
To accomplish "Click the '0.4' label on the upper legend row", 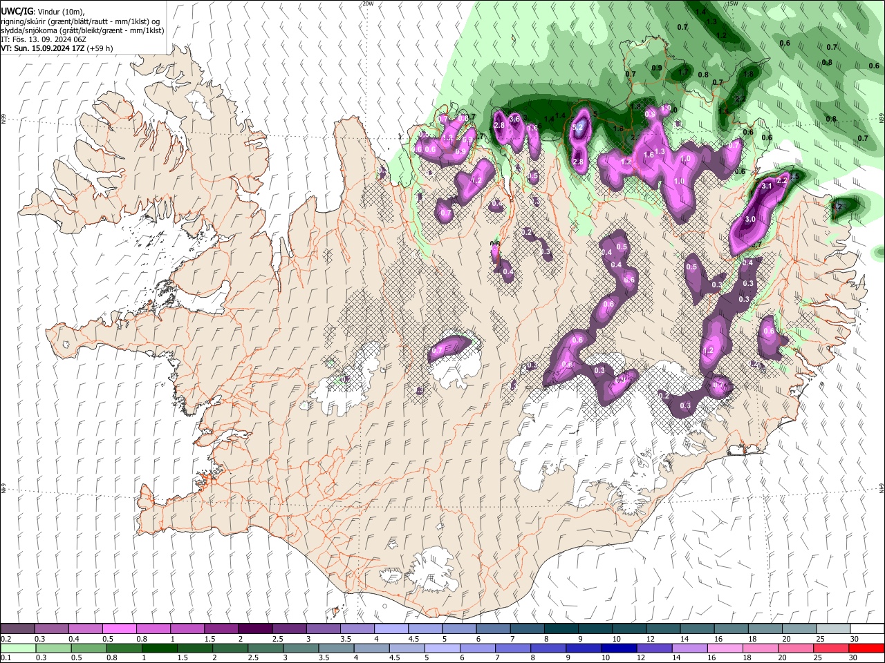I will coord(73,639).
